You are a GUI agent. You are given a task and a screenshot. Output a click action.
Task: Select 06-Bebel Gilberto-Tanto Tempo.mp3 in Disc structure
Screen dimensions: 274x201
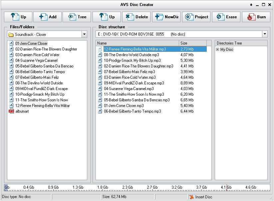133,111
